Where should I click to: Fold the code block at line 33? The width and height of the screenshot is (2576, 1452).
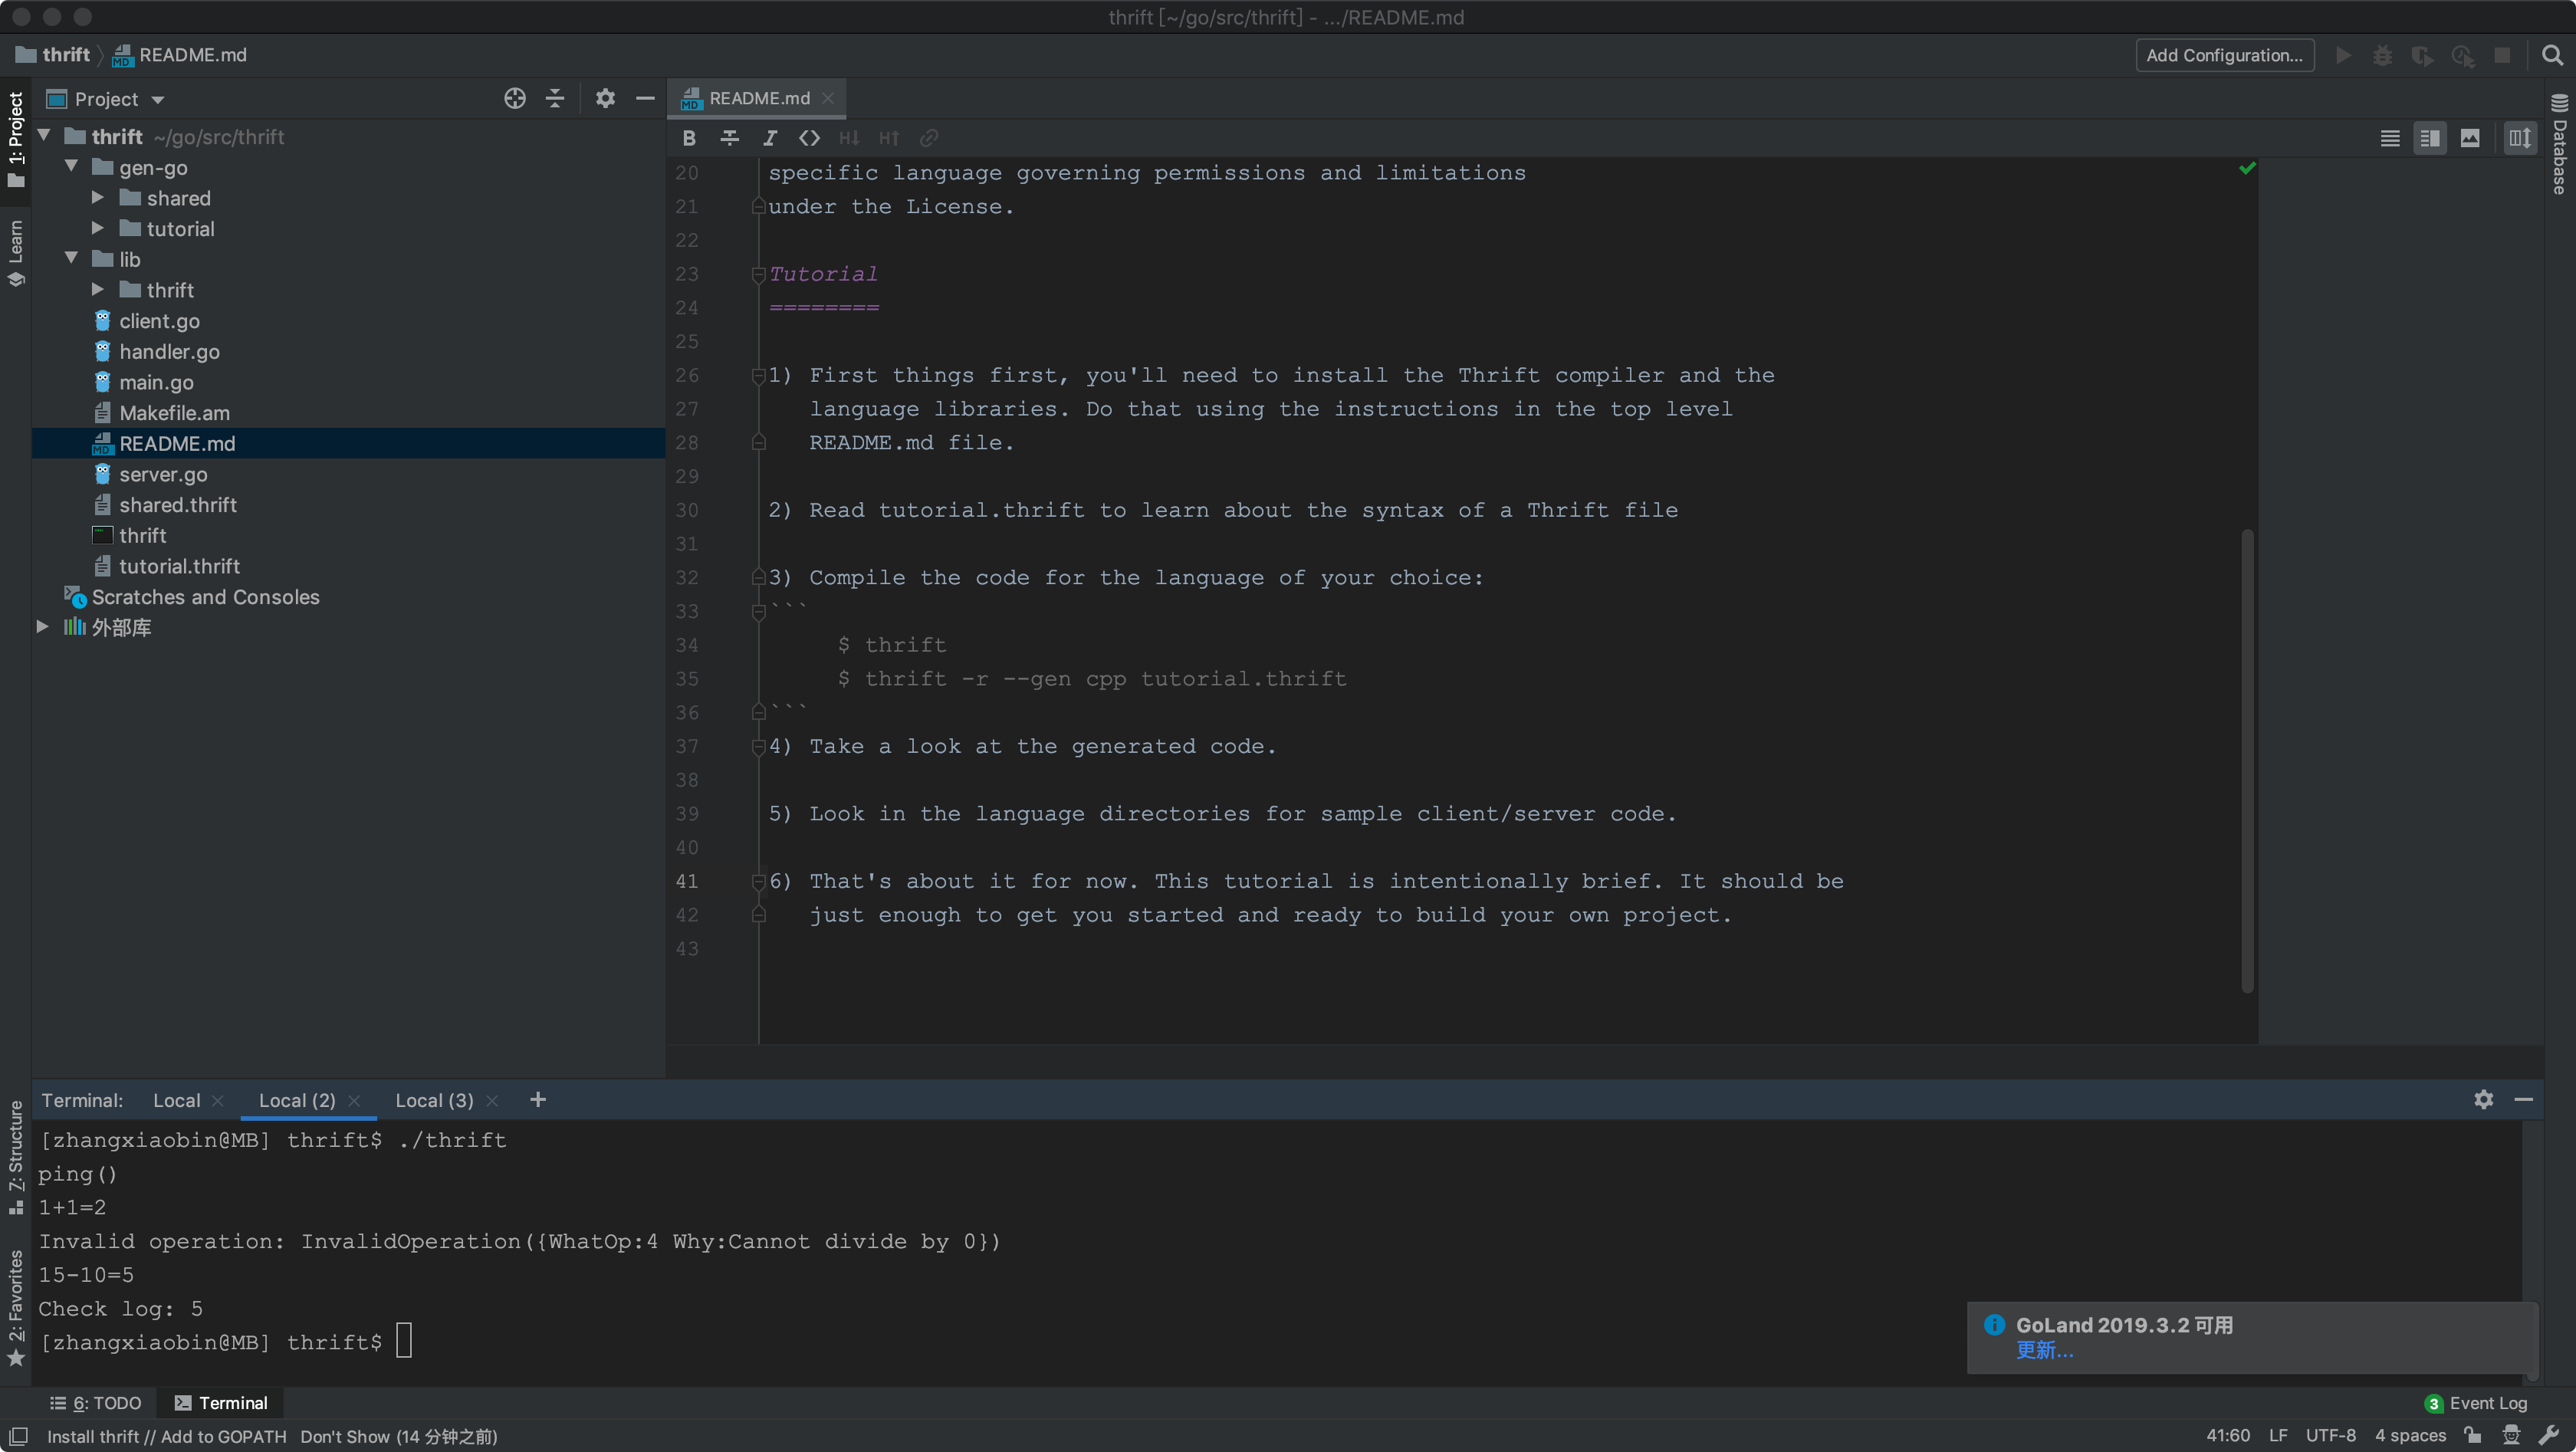click(x=759, y=611)
